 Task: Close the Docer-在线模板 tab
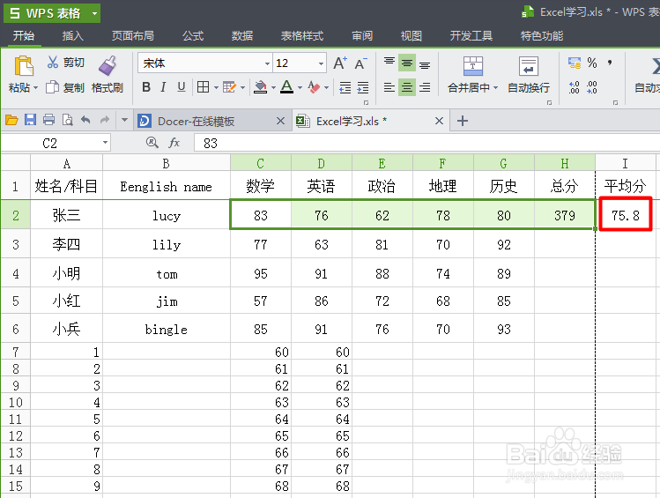[280, 122]
